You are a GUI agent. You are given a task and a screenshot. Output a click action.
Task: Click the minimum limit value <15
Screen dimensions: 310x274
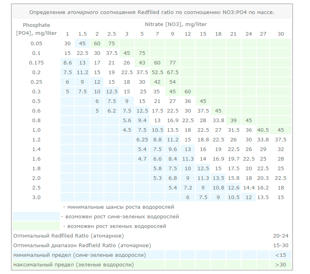click(280, 255)
